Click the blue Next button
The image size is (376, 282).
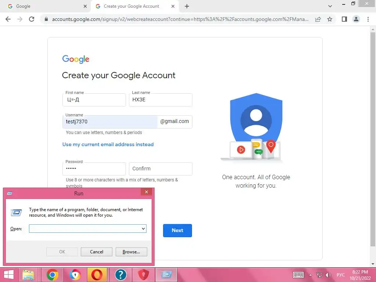[x=177, y=231]
